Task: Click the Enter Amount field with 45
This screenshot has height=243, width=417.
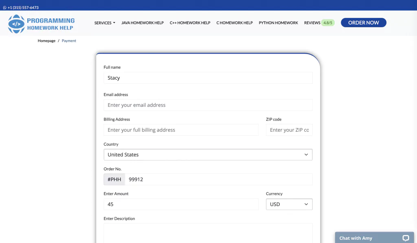Action: click(181, 204)
